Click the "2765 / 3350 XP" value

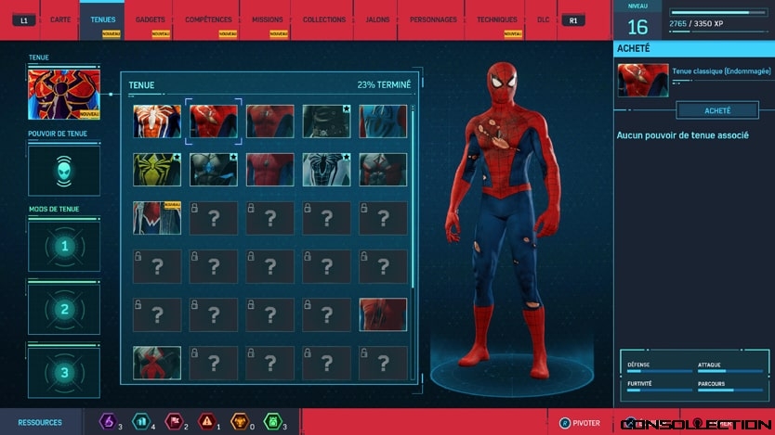tap(696, 24)
